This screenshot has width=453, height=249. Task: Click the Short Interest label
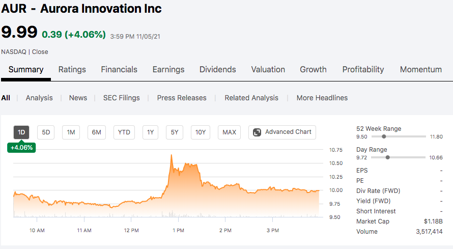[x=376, y=211]
